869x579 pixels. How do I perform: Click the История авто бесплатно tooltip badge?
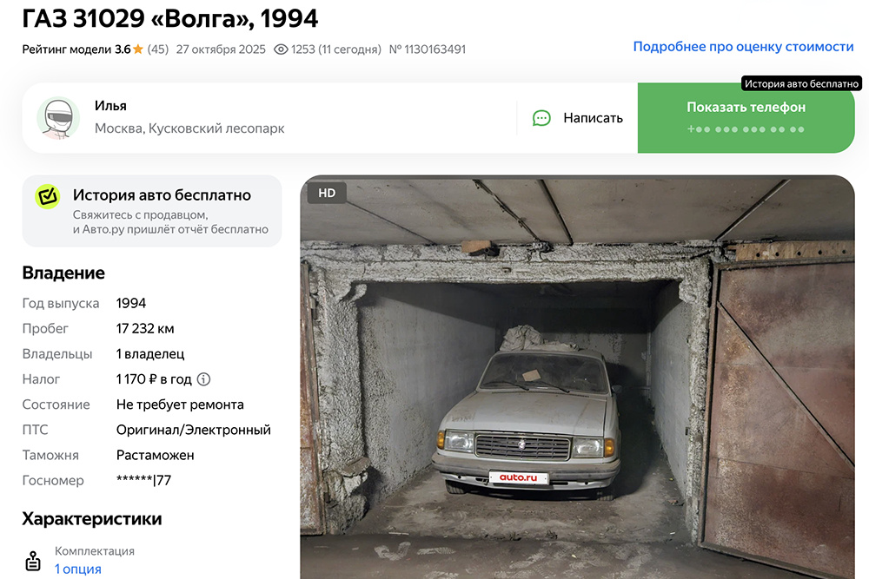pos(801,83)
